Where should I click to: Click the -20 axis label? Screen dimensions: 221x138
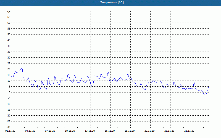coord(9,115)
